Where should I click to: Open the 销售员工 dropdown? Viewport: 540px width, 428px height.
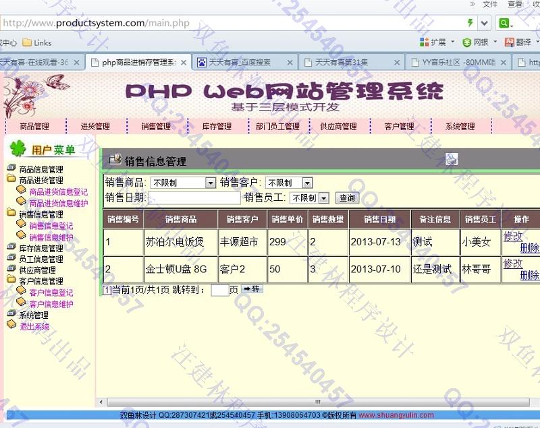click(x=324, y=198)
